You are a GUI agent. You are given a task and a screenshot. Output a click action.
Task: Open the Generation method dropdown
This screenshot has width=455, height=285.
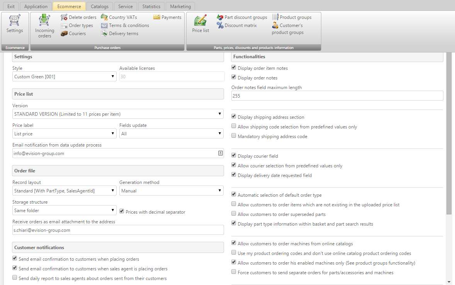click(x=220, y=191)
